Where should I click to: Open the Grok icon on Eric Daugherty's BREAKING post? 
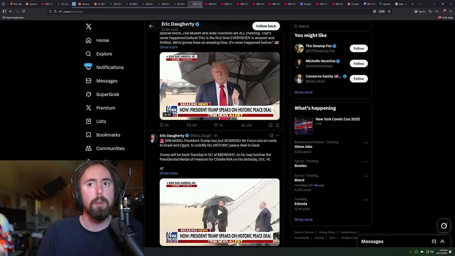click(271, 135)
